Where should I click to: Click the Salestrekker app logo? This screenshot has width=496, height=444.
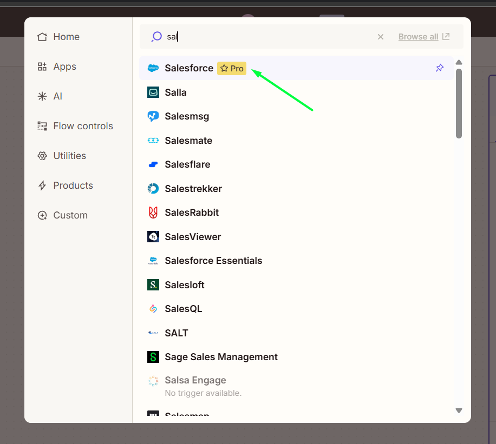point(153,189)
